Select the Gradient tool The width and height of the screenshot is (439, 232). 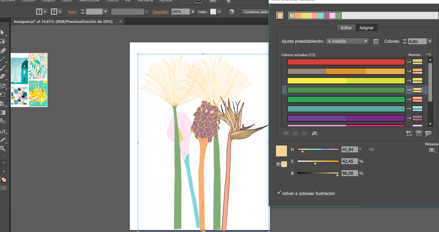[x=3, y=113]
